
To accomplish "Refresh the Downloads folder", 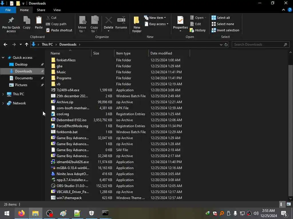I will [226, 45].
